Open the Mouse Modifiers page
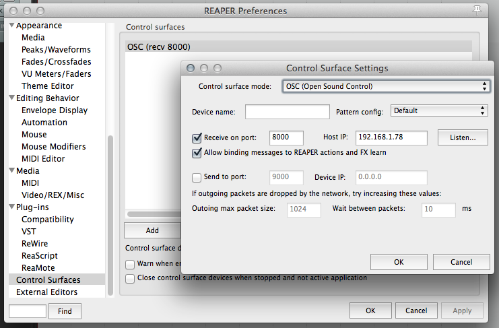499x328 pixels. click(x=53, y=146)
